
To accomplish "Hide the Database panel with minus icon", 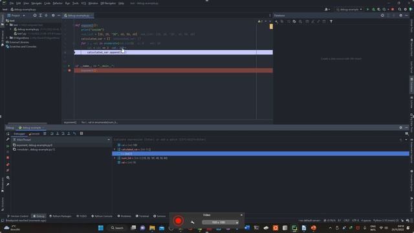I will pyautogui.click(x=406, y=16).
